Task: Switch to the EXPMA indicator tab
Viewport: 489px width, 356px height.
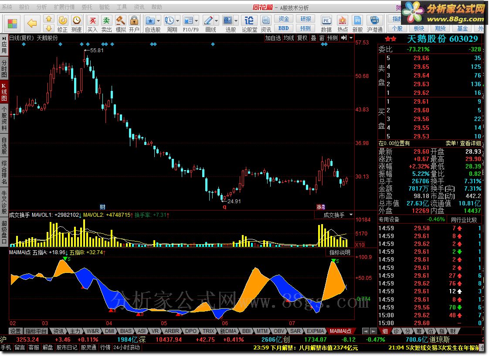Action: 315,331
